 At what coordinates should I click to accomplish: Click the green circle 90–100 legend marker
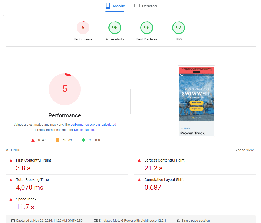pyautogui.click(x=83, y=140)
